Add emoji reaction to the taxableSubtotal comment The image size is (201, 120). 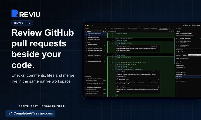(x=156, y=46)
